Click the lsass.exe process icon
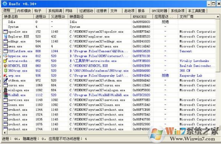 pyautogui.click(x=6, y=105)
